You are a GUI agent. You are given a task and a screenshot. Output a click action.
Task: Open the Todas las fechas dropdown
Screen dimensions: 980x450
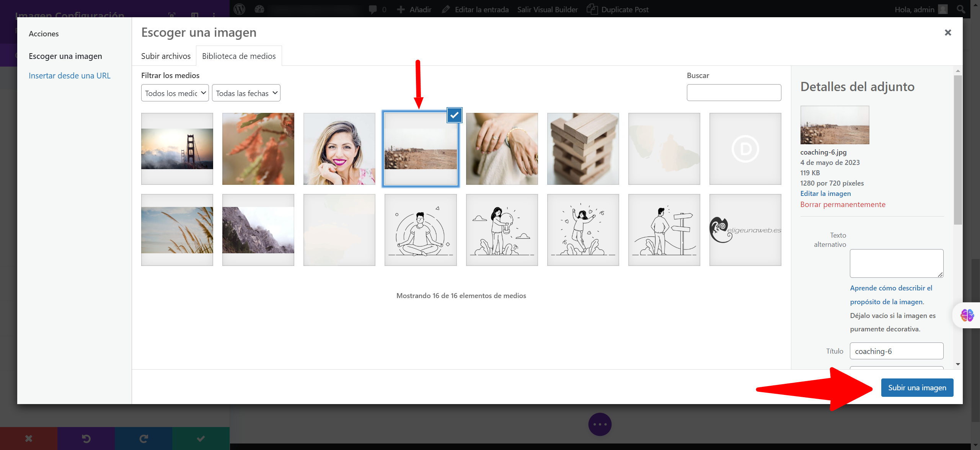[x=246, y=93]
